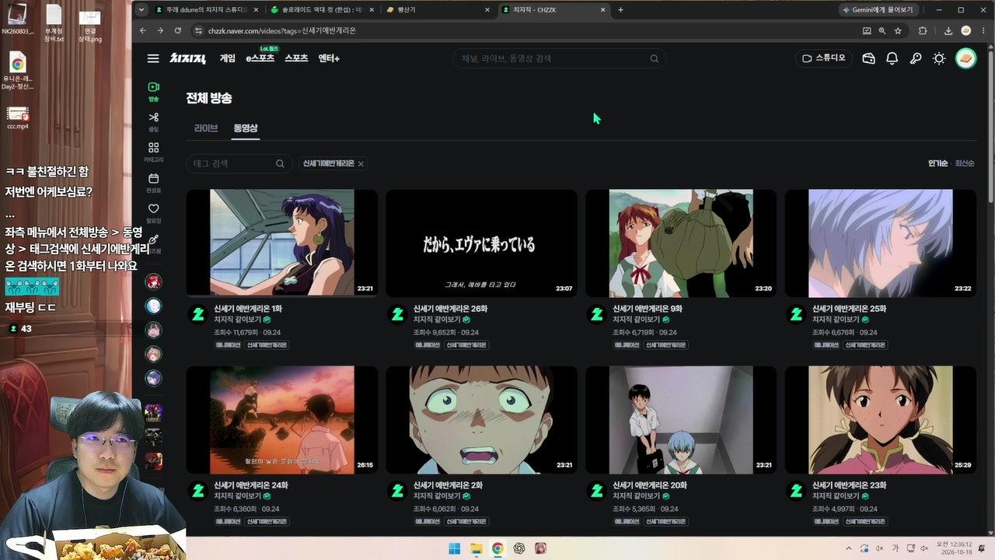Open the browser tab list dropdown arrow

click(x=141, y=10)
